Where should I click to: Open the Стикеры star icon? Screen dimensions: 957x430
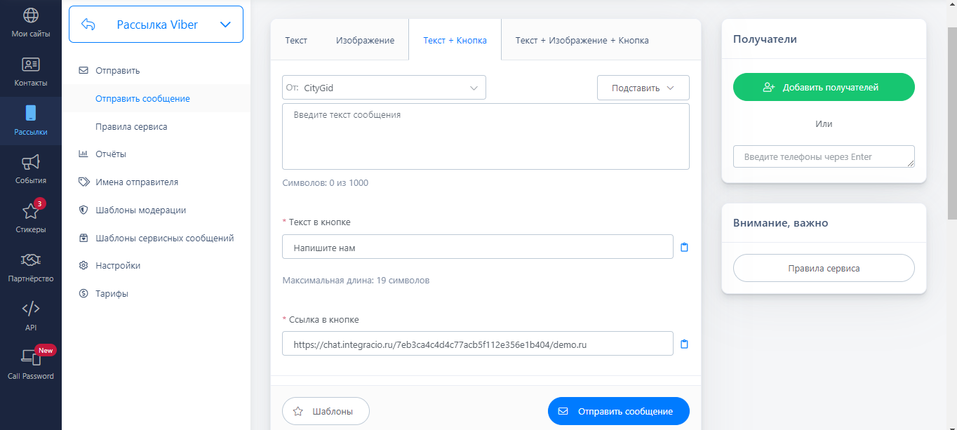(x=31, y=212)
